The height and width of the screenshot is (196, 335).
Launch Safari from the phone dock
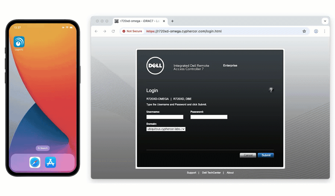[x=35, y=162]
